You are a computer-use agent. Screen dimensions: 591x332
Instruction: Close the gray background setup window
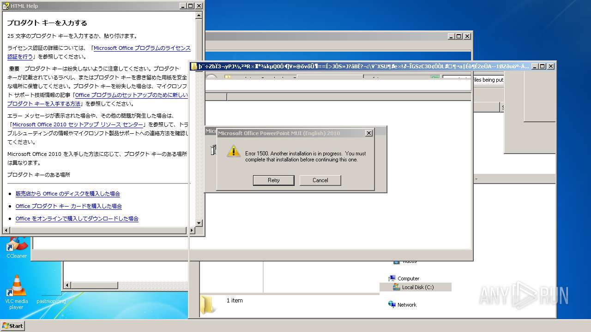pos(467,36)
